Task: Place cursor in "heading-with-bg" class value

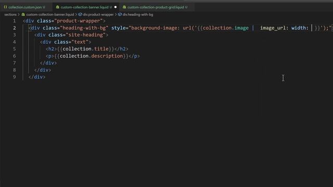Action: click(84, 28)
